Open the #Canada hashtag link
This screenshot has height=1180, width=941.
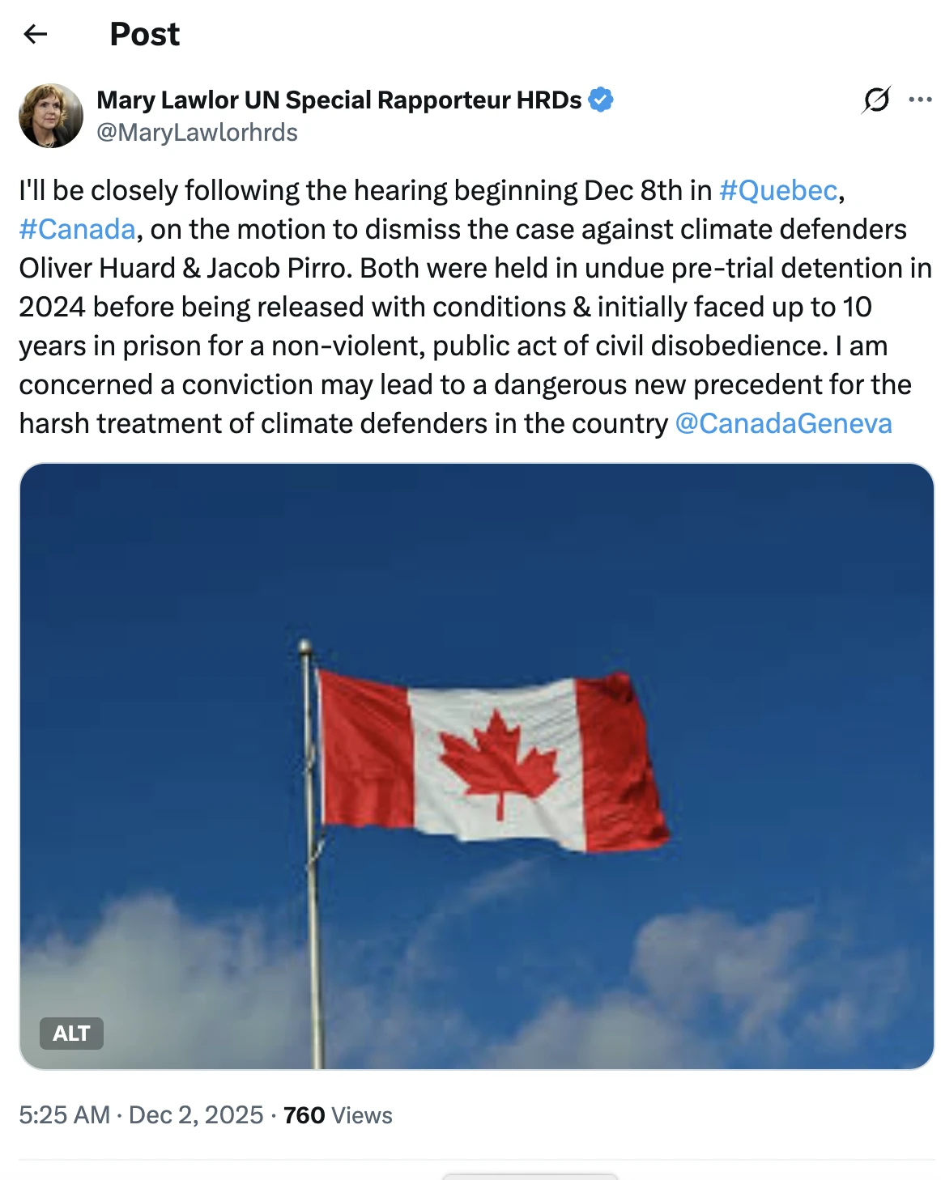coord(77,229)
